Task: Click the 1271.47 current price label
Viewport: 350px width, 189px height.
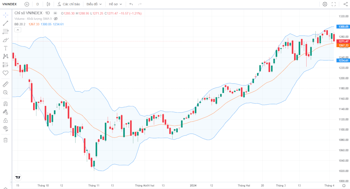Action: click(x=343, y=41)
